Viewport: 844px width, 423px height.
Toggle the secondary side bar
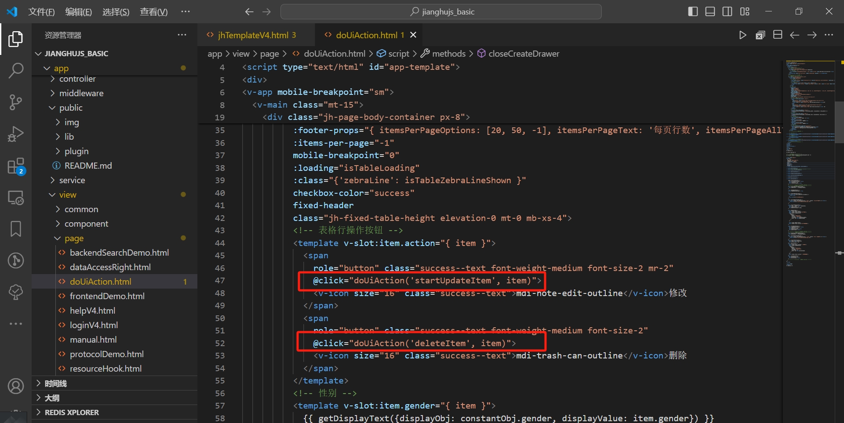pyautogui.click(x=728, y=11)
